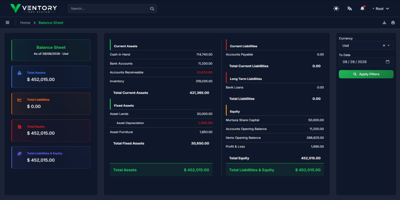Image resolution: width=400 pixels, height=200 pixels.
Task: Open calendar picker in To Date field
Action: [388, 62]
